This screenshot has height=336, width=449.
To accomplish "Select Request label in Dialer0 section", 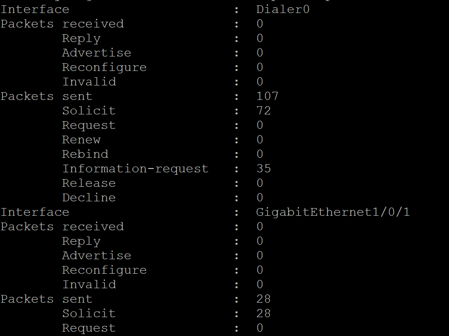I will click(89, 125).
